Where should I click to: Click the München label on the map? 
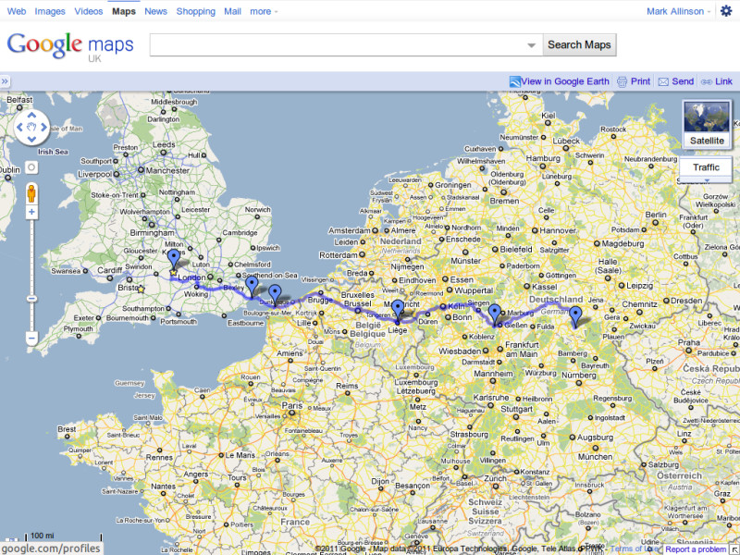point(595,457)
